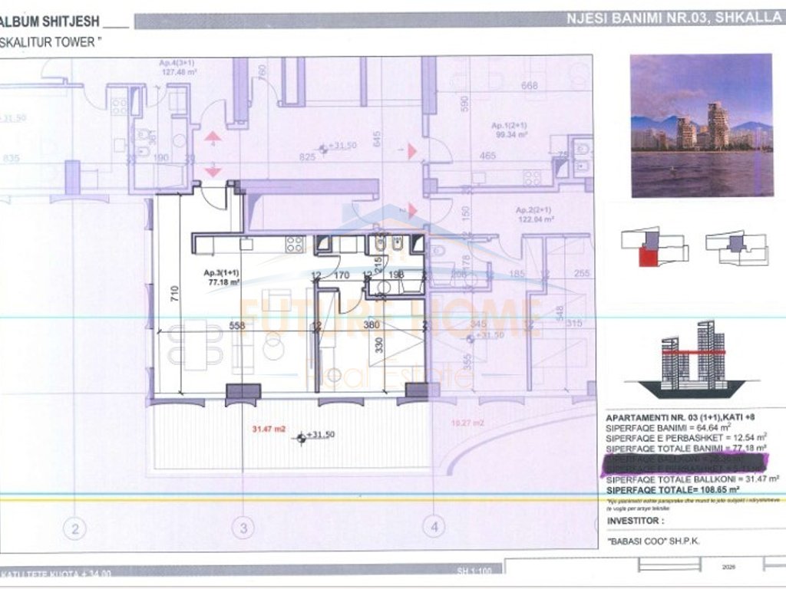The image size is (786, 589).
Task: Select the 'Ap.4(3+1) 127.48 m²' apartment label
Action: click(x=178, y=67)
